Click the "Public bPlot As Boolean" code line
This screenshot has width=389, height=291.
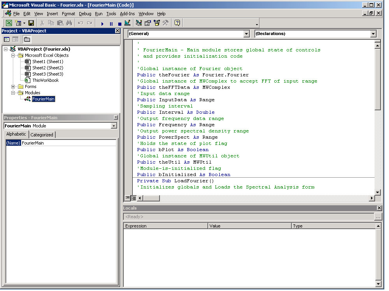pos(173,150)
